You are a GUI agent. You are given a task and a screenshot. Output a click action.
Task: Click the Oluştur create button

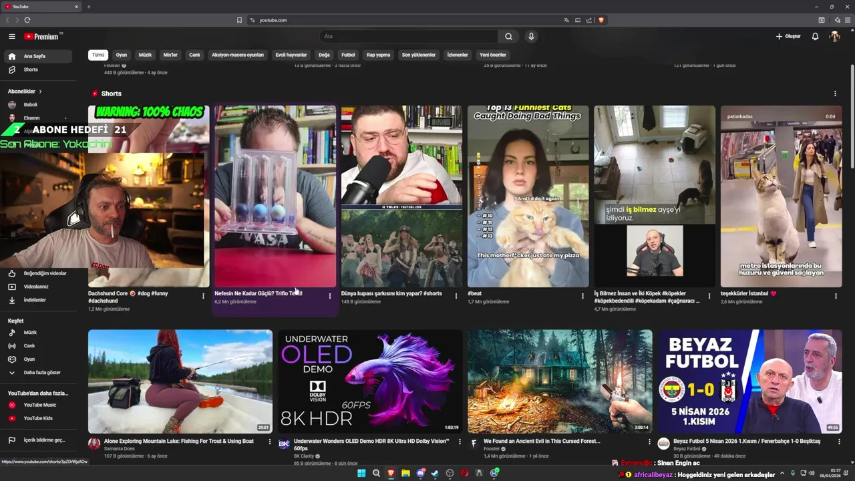pos(788,37)
